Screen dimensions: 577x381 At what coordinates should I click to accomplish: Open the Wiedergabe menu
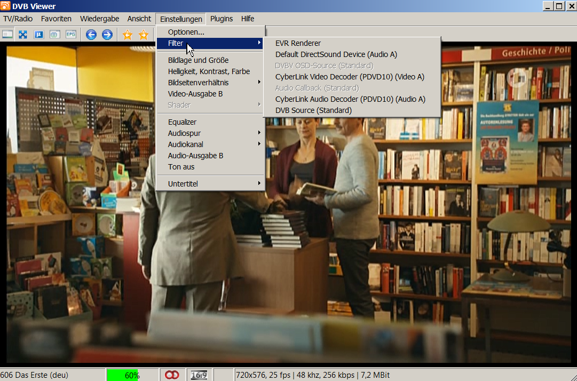point(99,19)
